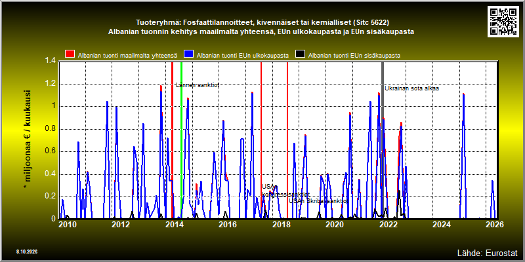
Task: Click the y-axis value 0.6
Action: [x=51, y=151]
